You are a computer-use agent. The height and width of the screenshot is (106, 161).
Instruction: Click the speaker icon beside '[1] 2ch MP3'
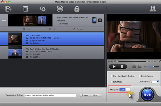click(x=27, y=54)
